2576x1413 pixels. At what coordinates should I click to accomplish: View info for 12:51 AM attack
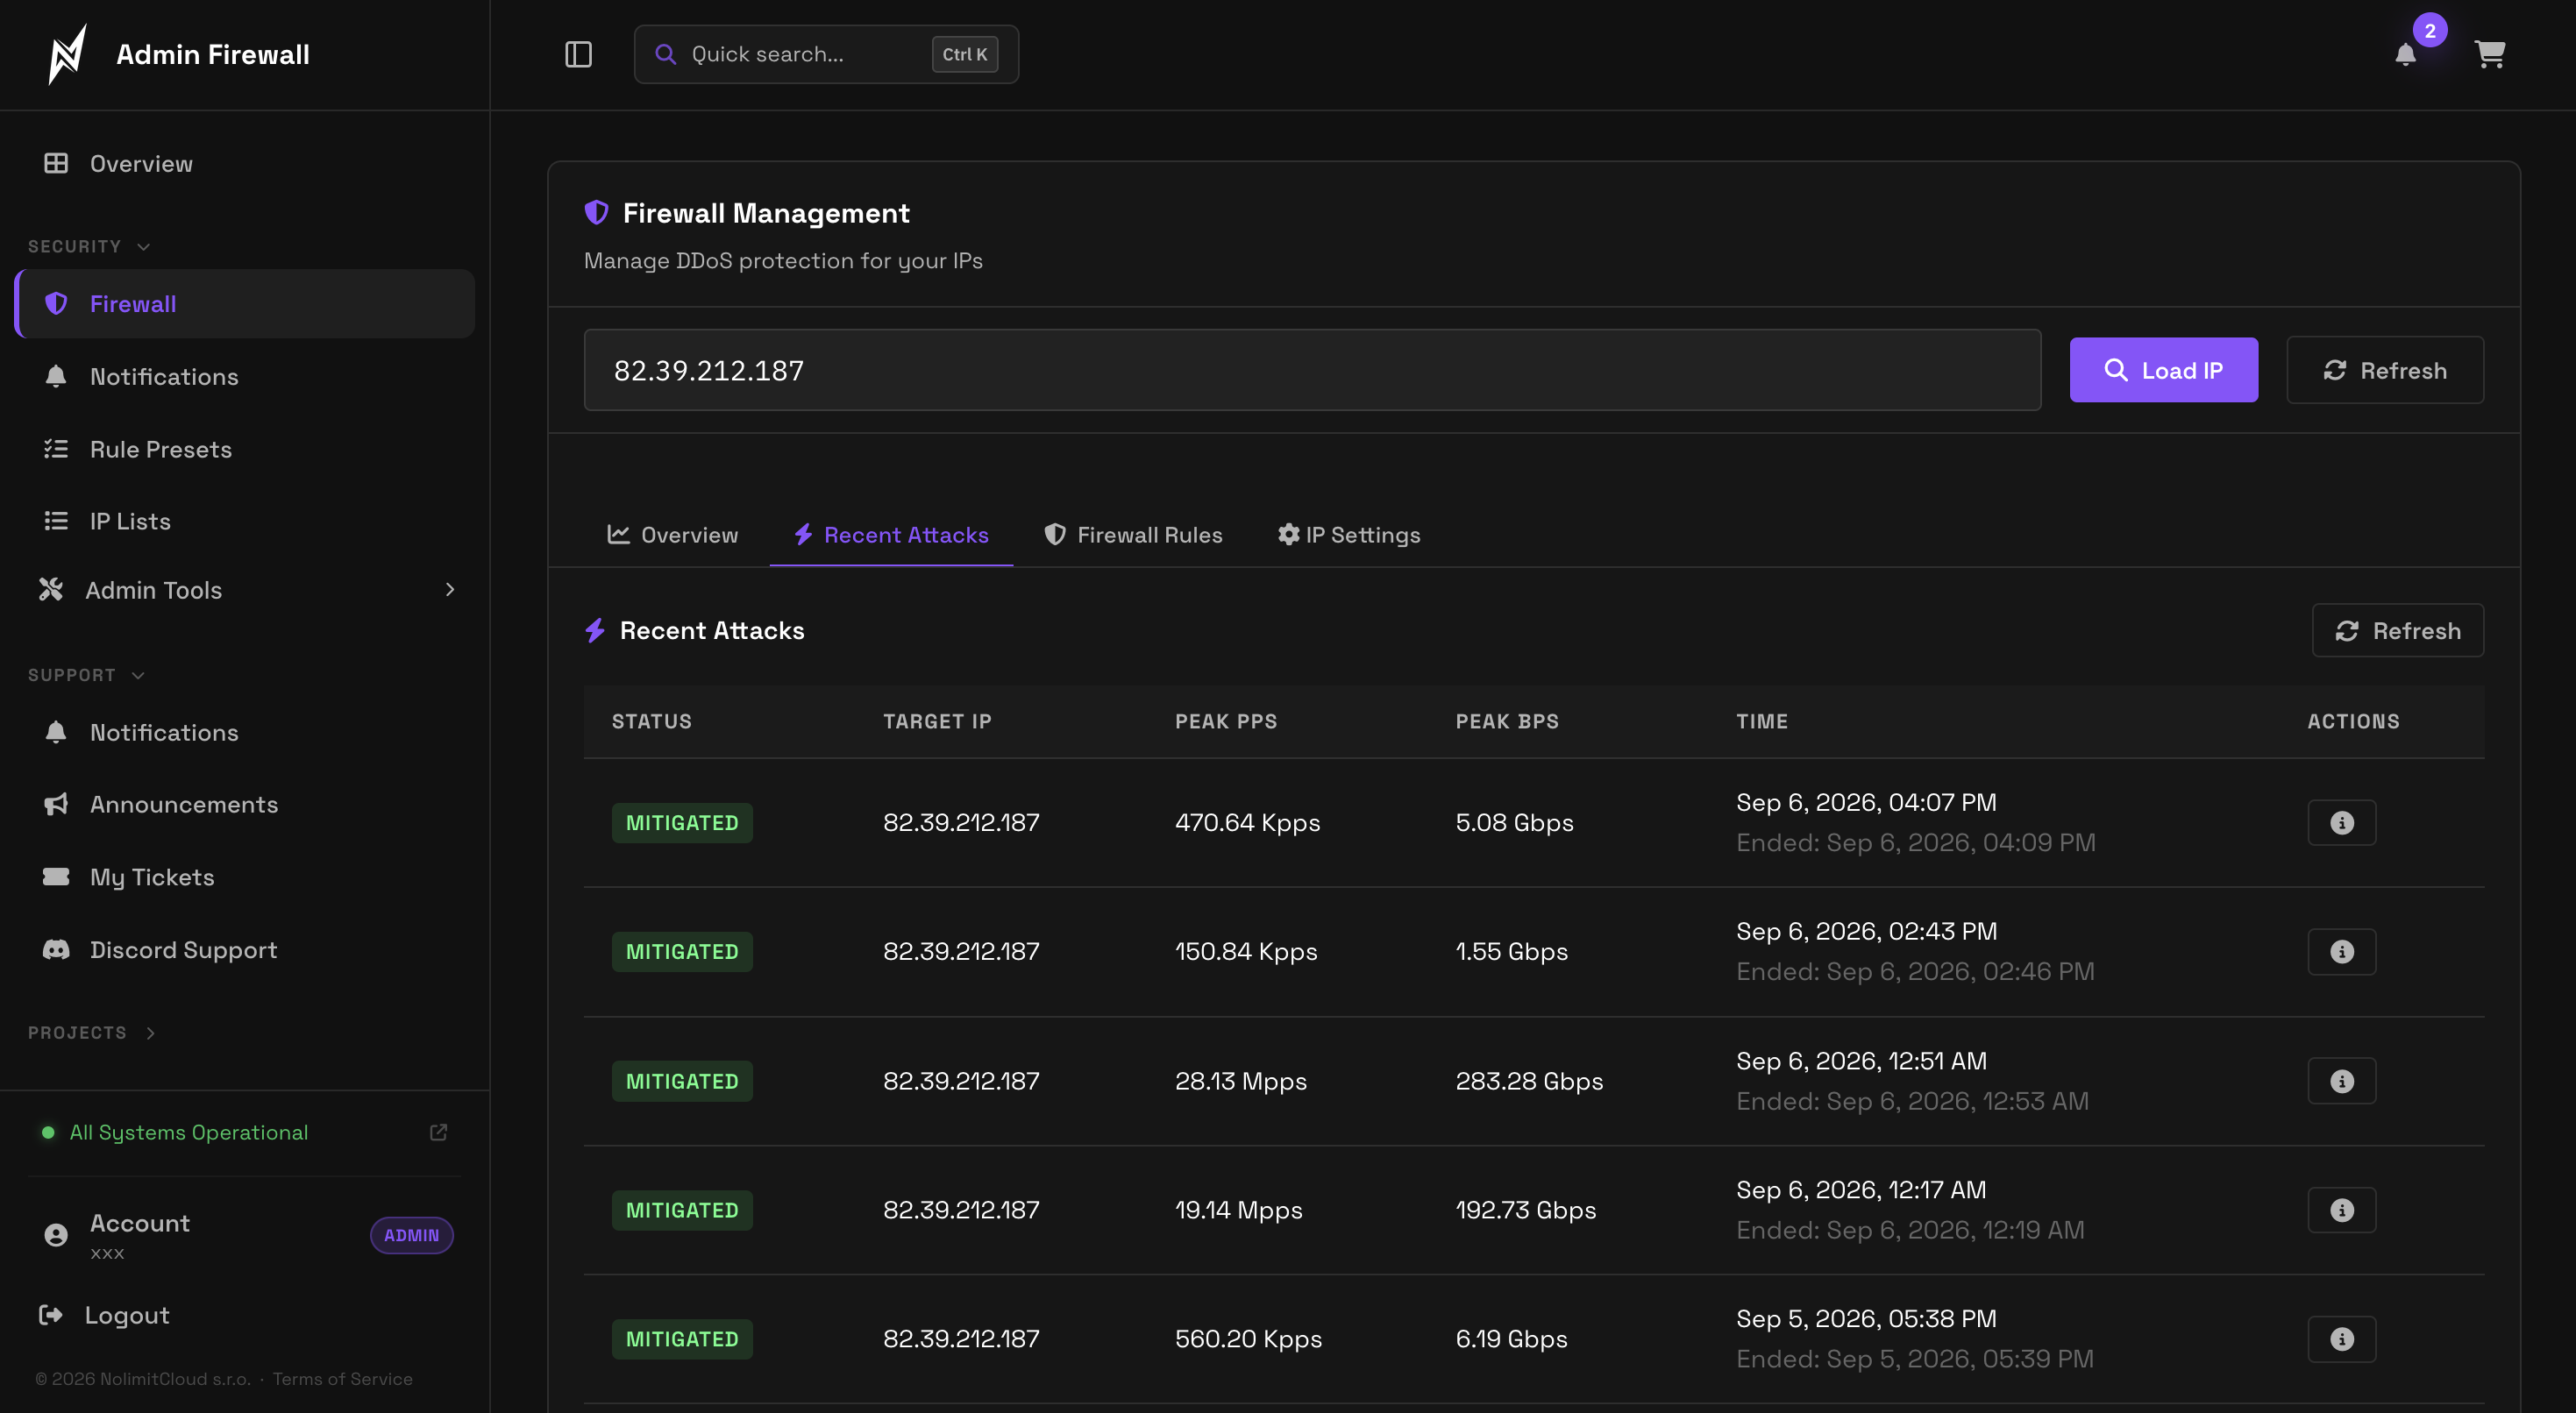pos(2341,1081)
